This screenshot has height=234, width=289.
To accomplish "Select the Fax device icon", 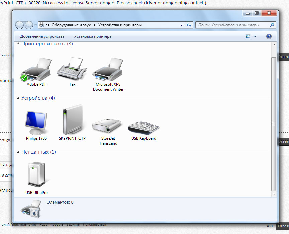I will (x=72, y=68).
